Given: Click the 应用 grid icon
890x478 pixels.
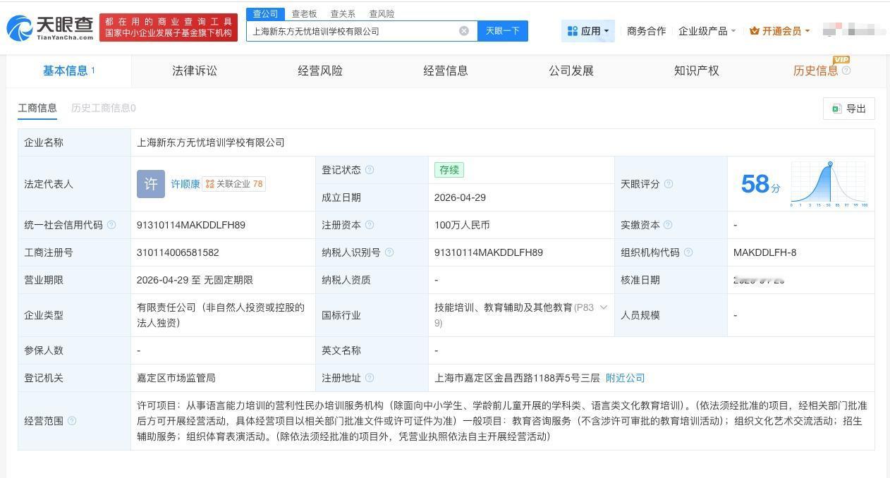Looking at the screenshot, I should coord(573,30).
